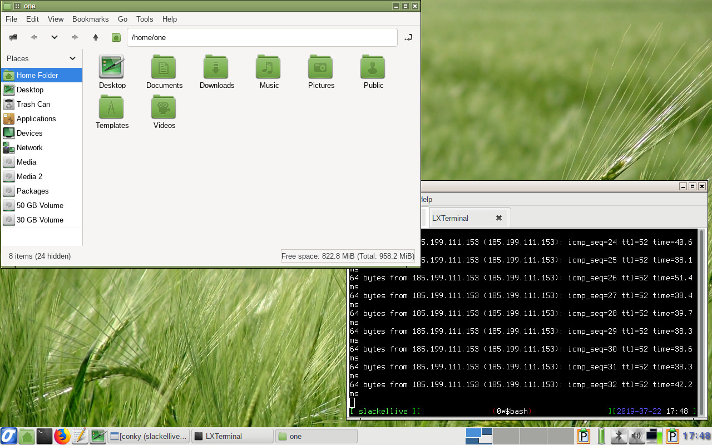Screen dimensions: 712x445
Task: Open the Home Folder icon in toolbar
Action: tap(116, 37)
